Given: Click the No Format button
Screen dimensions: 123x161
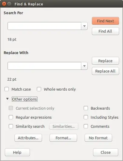Looking at the screenshot, I should point(98,138).
